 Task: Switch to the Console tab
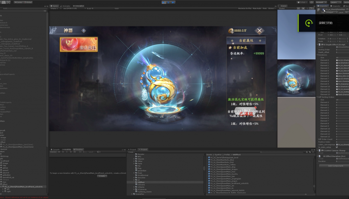[55, 150]
